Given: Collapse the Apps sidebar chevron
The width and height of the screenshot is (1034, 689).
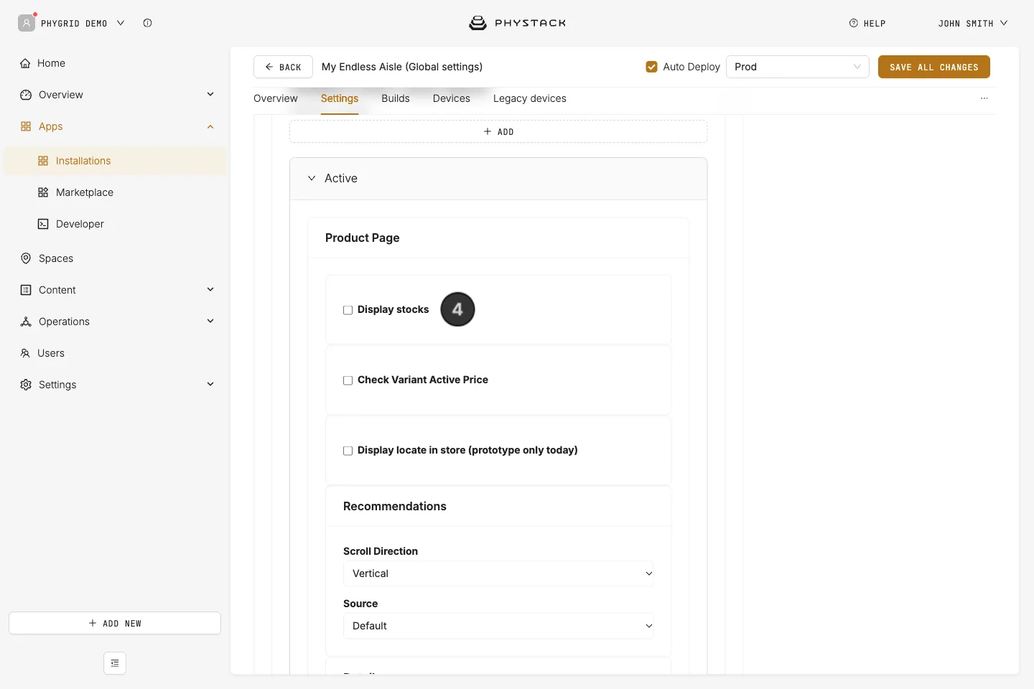Looking at the screenshot, I should pos(210,126).
